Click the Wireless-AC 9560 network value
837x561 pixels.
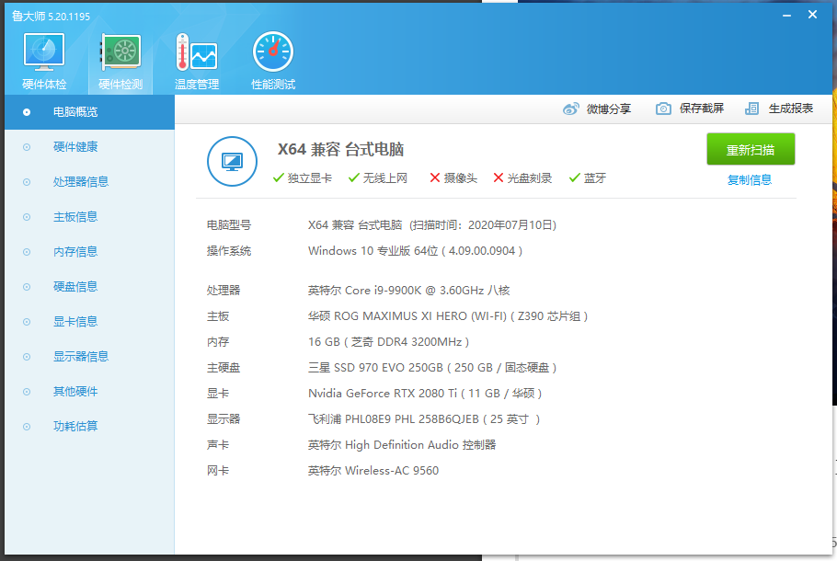pos(373,471)
